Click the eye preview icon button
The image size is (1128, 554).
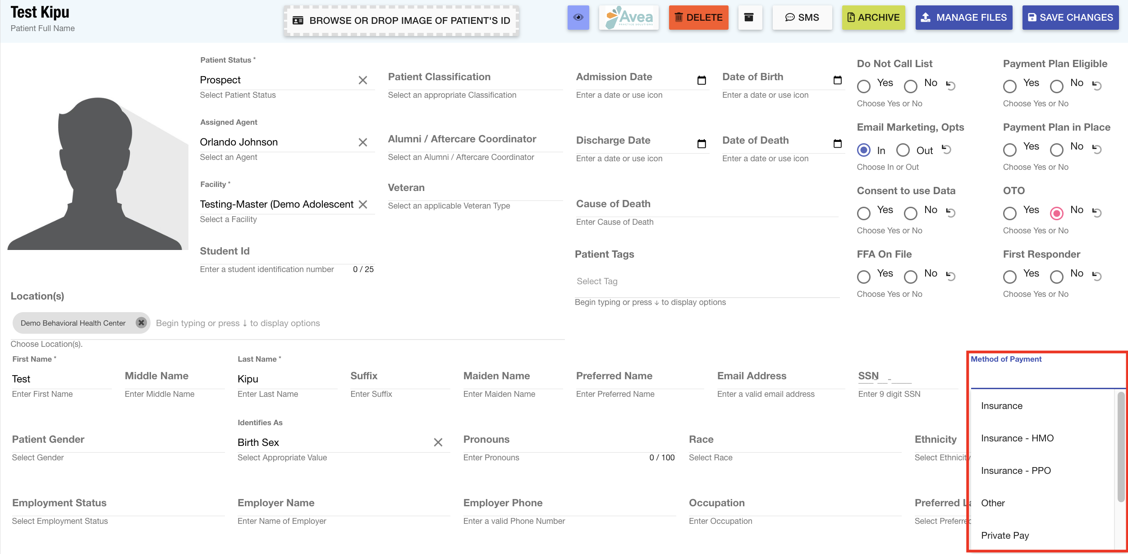pyautogui.click(x=578, y=18)
